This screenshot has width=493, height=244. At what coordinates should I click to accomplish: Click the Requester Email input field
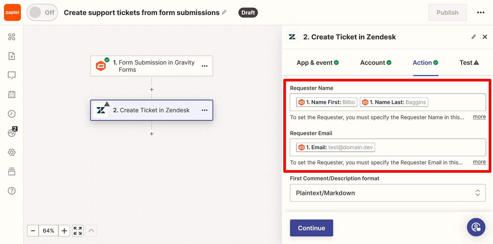[388, 147]
